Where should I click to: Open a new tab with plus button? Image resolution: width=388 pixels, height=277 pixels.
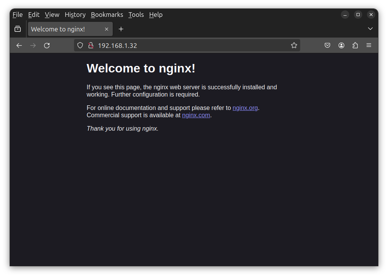point(121,29)
